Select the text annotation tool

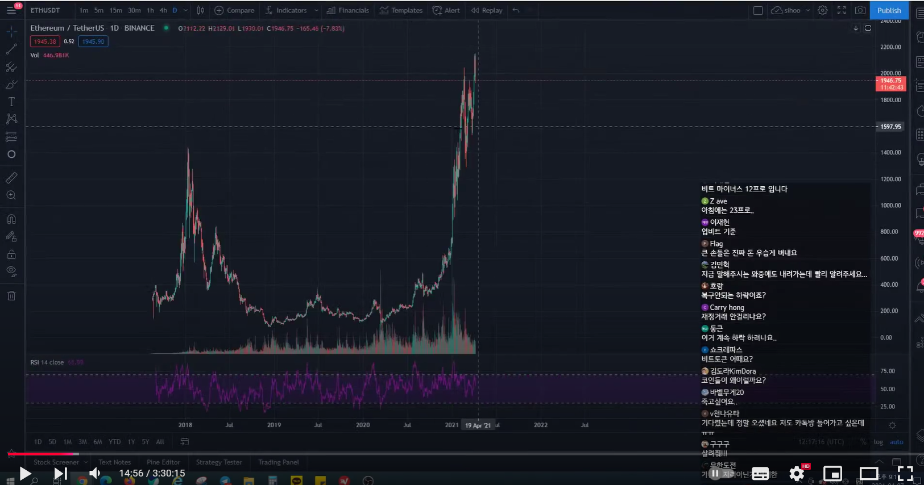click(x=11, y=102)
